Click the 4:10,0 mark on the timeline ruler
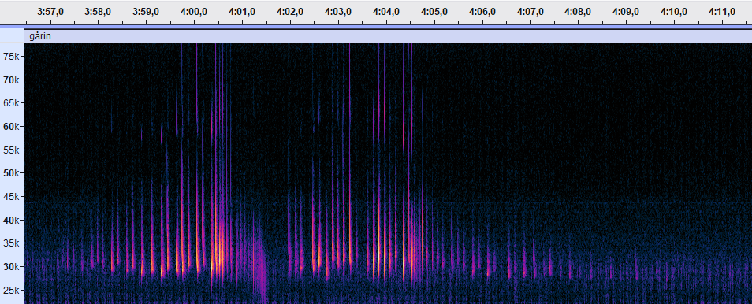The image size is (752, 304). click(x=674, y=12)
